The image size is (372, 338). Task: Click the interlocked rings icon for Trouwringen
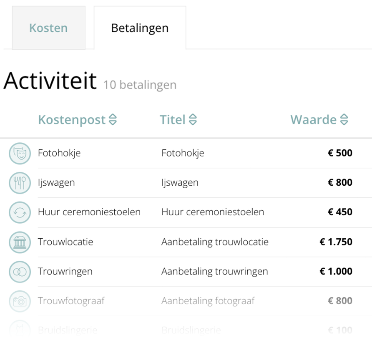(x=20, y=272)
